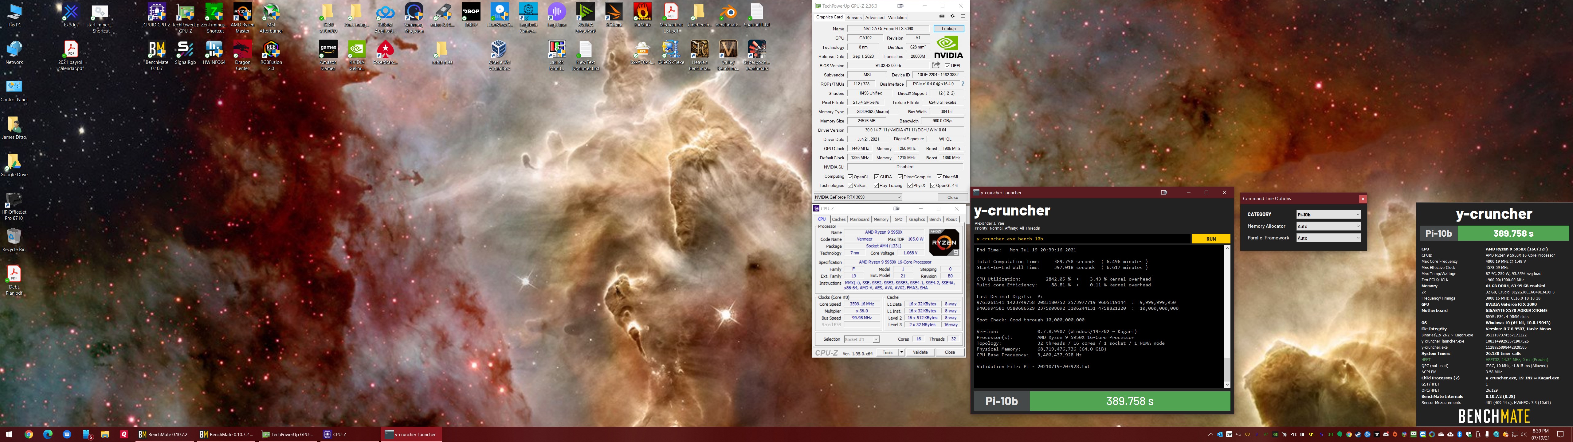Open the FurMark desktop icon
1573x442 pixels.
pos(642,15)
